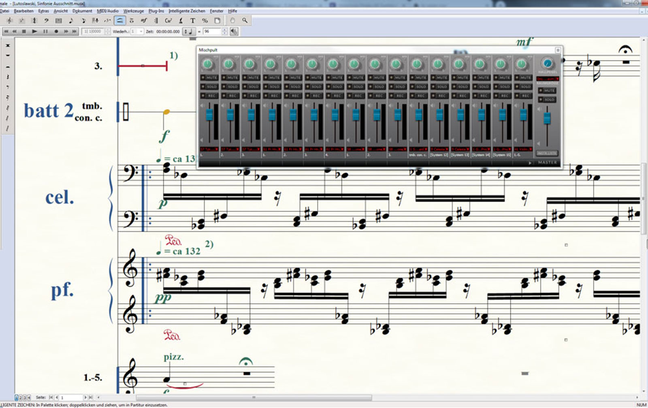Image resolution: width=648 pixels, height=408 pixels.
Task: Solo the [System 15] mixer channel
Action: 502,86
